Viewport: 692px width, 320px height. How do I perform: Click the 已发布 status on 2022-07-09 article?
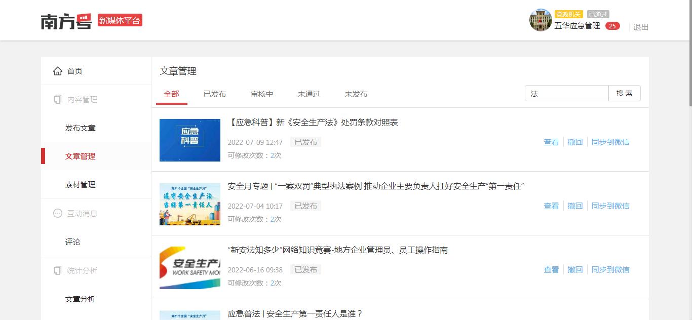click(306, 142)
